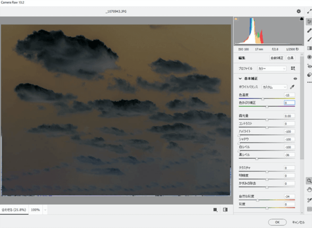Screen dimensions: 312x228
Task: Click the コントラスト slider handle
Action: click(x=267, y=127)
